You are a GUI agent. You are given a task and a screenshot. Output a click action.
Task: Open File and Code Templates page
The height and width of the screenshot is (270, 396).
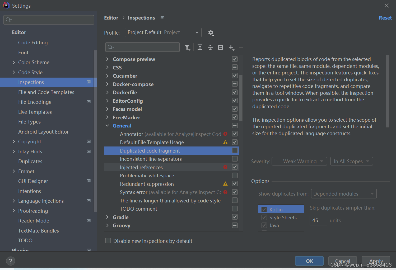[46, 92]
